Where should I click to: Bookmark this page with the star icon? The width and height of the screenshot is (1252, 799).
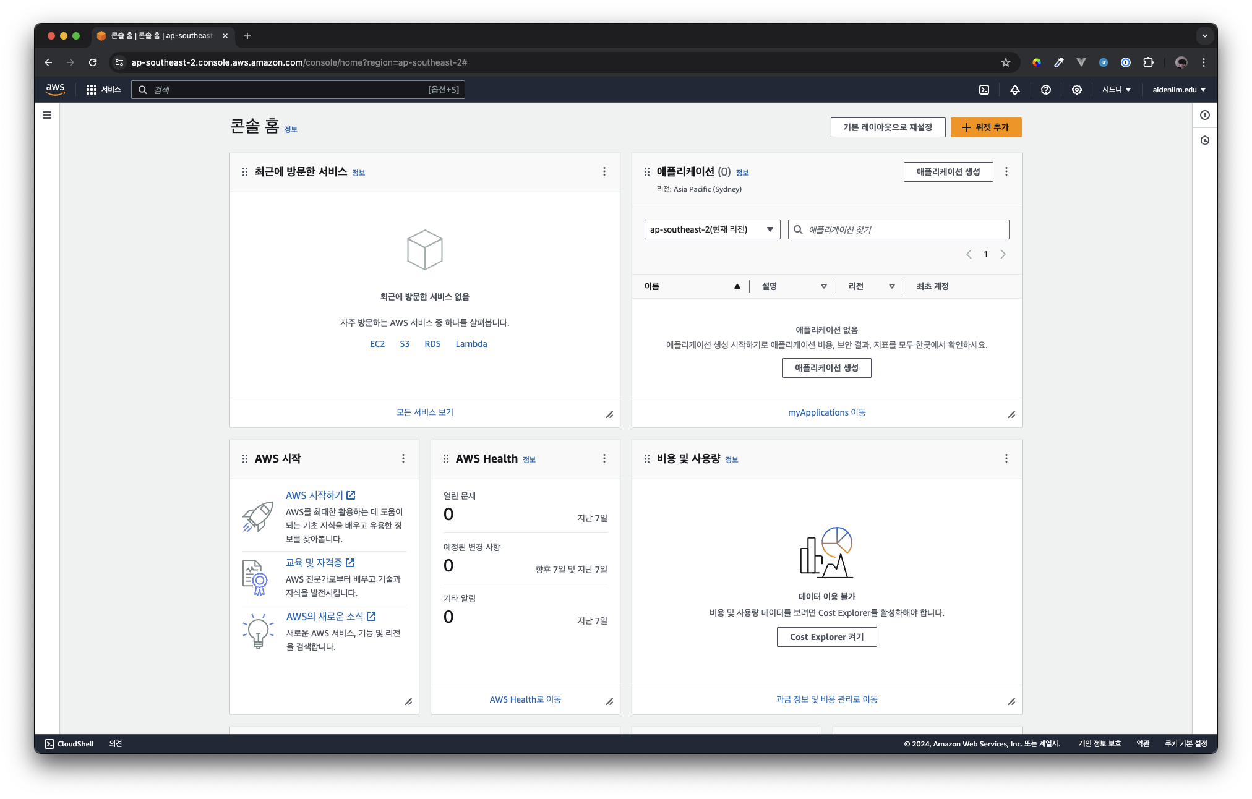click(x=1006, y=62)
